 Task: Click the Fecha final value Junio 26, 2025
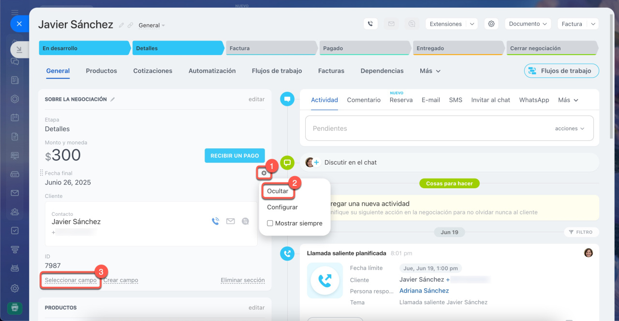coord(68,182)
